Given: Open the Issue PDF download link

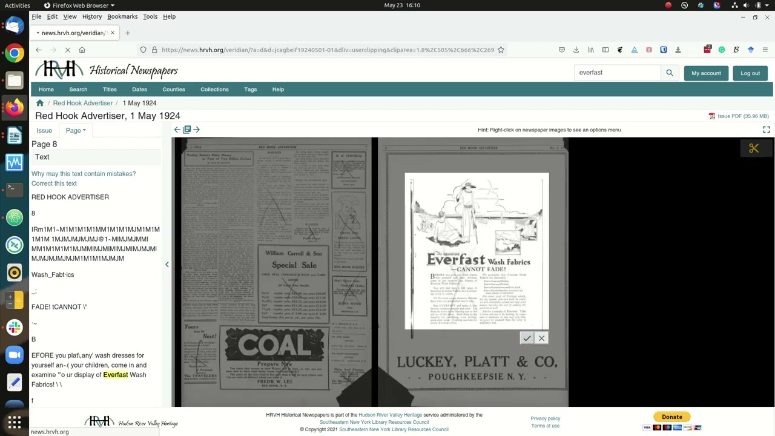Looking at the screenshot, I should click(739, 116).
